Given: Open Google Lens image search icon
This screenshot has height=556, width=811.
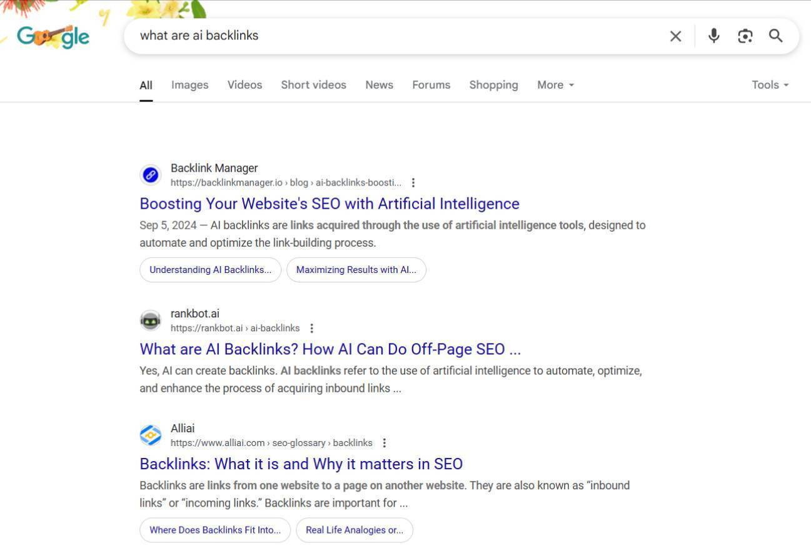Looking at the screenshot, I should [x=745, y=36].
